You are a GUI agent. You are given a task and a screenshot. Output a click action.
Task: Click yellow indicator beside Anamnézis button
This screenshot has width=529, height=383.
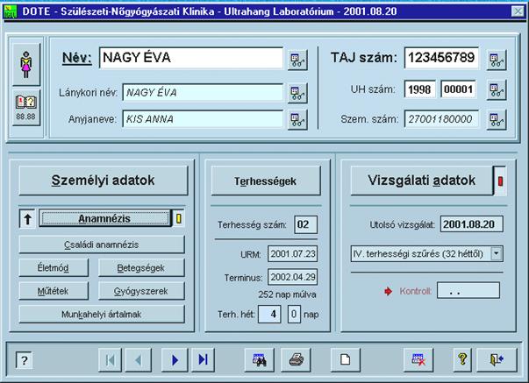[x=178, y=218]
